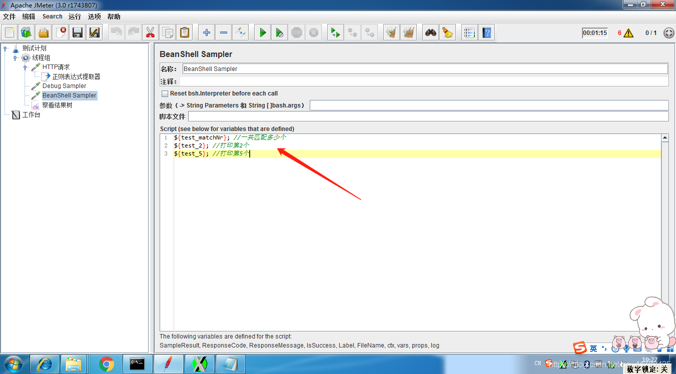Click the 脚本文件 input field
The height and width of the screenshot is (374, 676).
[x=428, y=116]
